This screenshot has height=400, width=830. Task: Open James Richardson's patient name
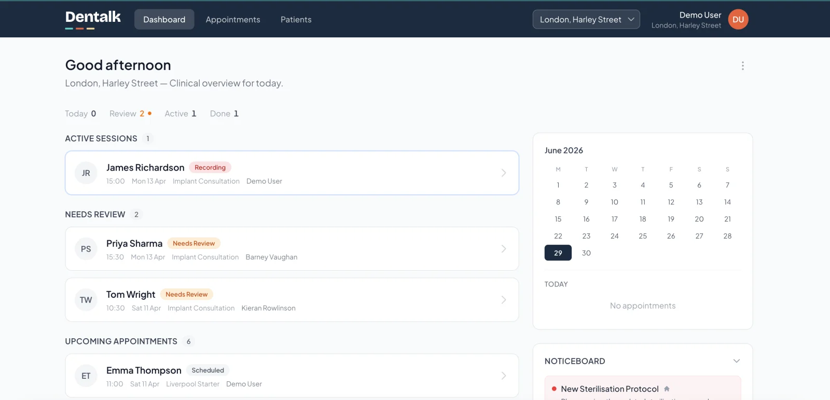pos(145,168)
